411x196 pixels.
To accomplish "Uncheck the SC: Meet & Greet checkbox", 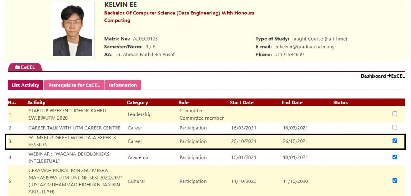I will pyautogui.click(x=395, y=141).
